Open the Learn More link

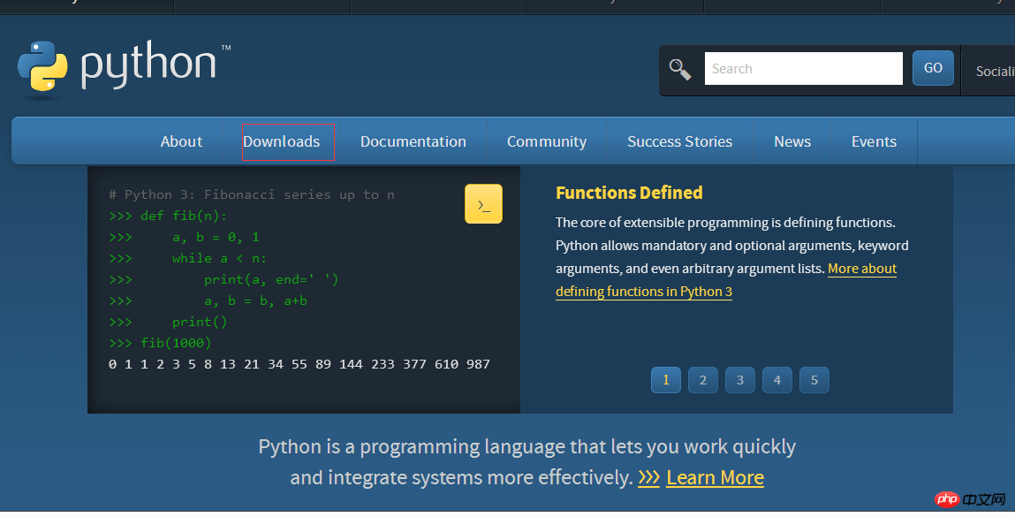pos(716,477)
